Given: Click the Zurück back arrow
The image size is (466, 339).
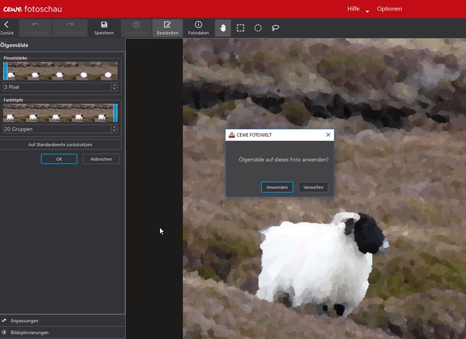Looking at the screenshot, I should [x=7, y=27].
